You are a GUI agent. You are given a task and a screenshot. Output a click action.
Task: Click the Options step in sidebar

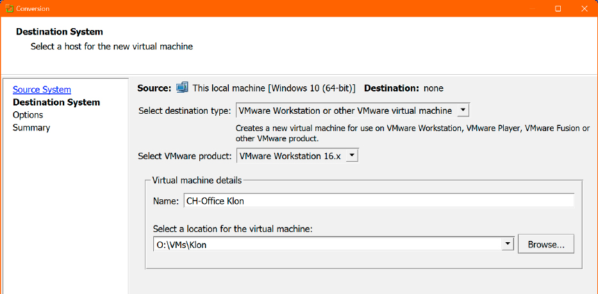[28, 115]
